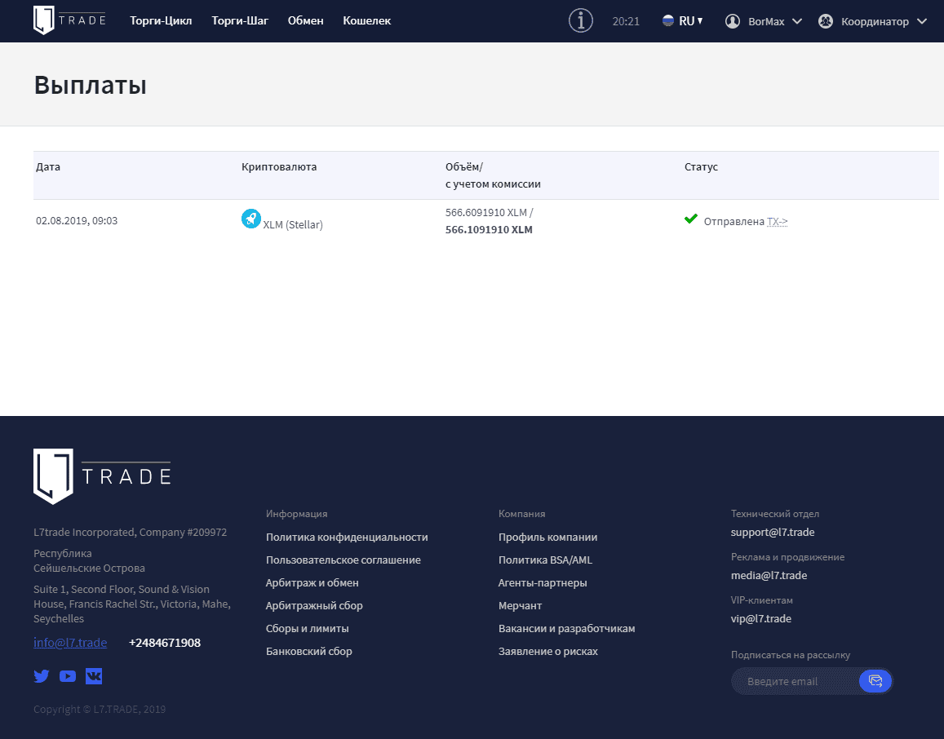
Task: Open Заявление о рисках link
Action: pos(547,651)
